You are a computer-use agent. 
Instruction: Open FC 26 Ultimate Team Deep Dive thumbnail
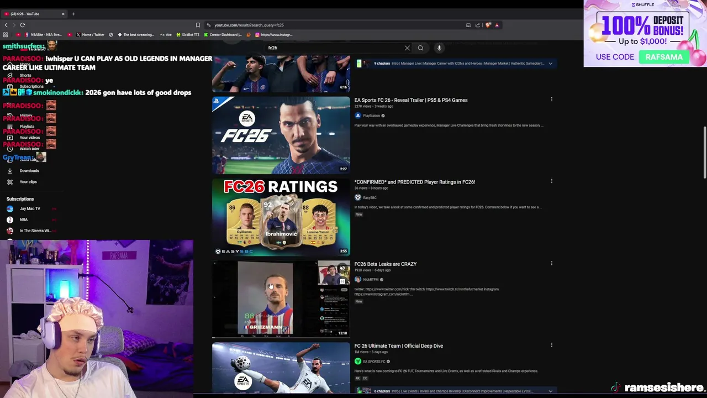(x=281, y=369)
